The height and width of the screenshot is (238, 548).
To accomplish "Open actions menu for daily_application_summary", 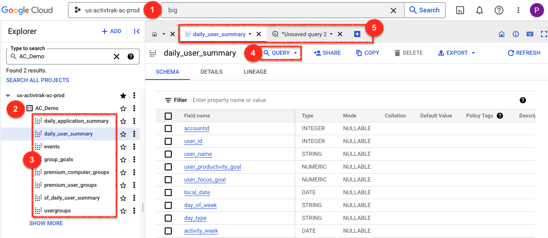I will coord(134,121).
